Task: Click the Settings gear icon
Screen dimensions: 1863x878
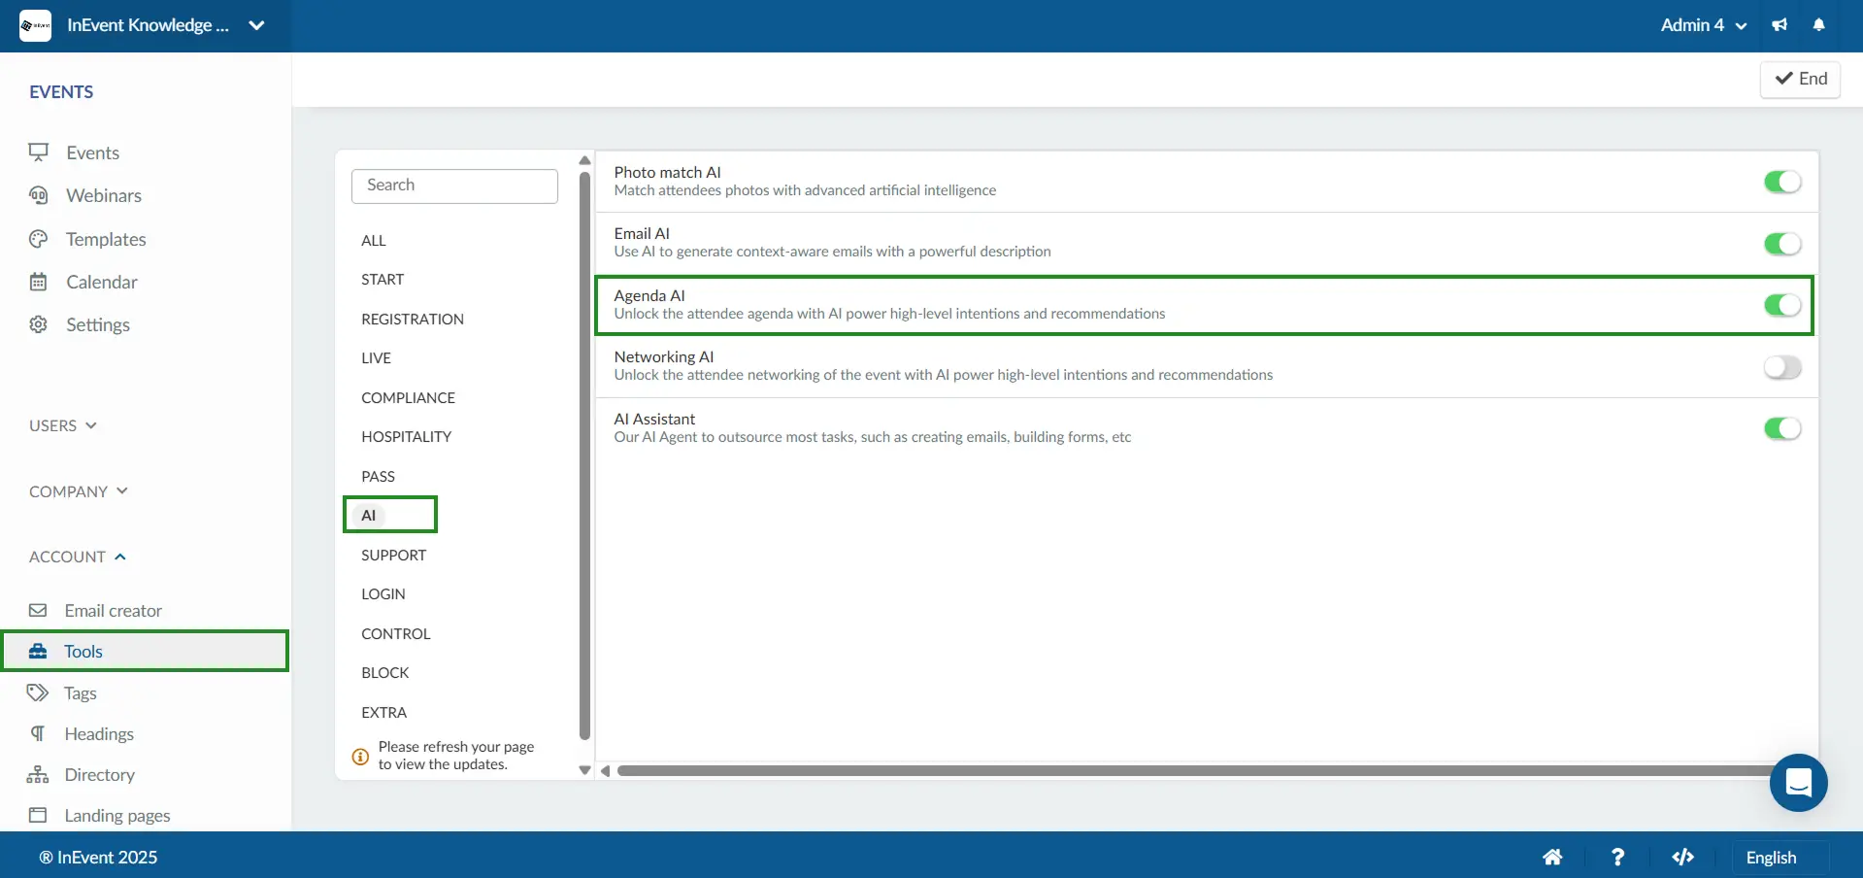Action: pos(39,324)
